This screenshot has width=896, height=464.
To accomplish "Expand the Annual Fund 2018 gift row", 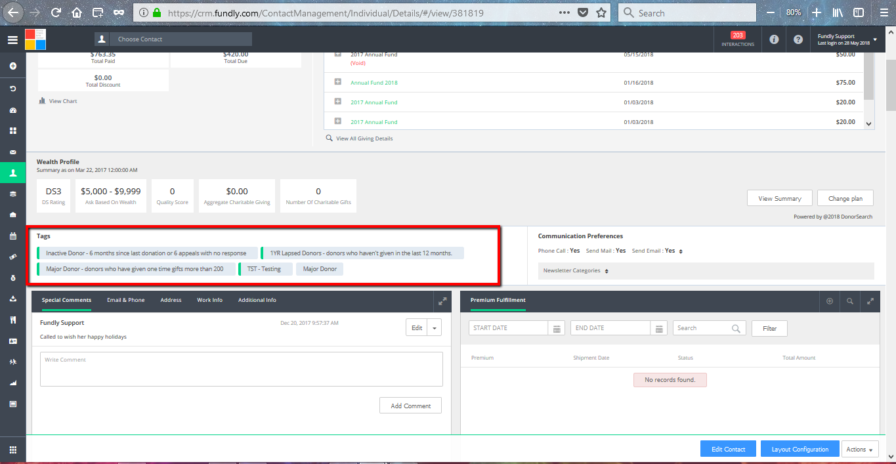I will (337, 82).
